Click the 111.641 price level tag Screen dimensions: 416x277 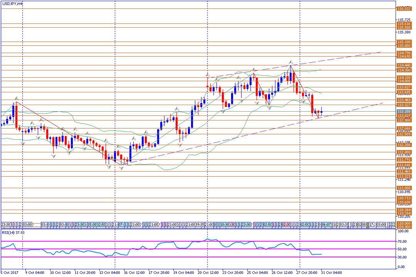click(404, 165)
